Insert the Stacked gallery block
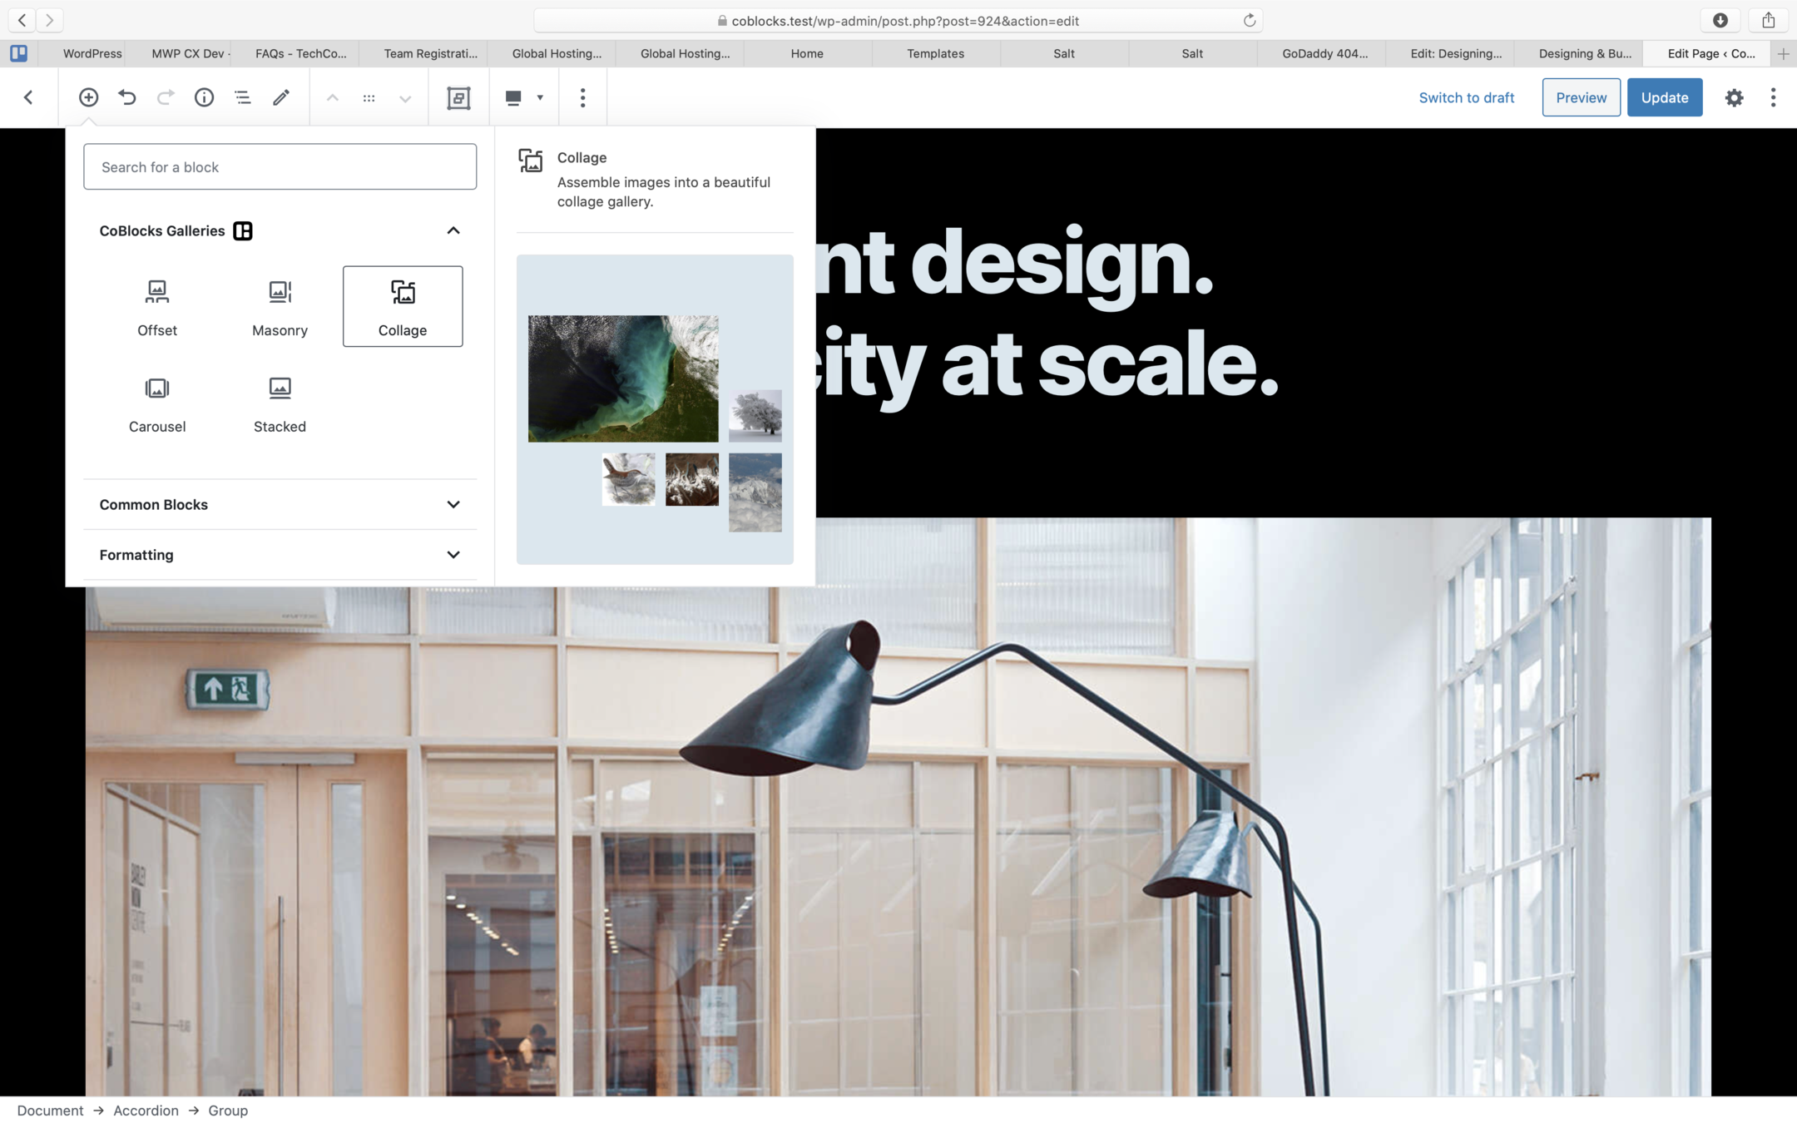 [x=280, y=403]
